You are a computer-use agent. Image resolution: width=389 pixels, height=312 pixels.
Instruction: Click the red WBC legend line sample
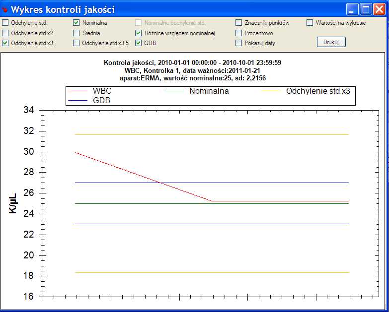(78, 91)
